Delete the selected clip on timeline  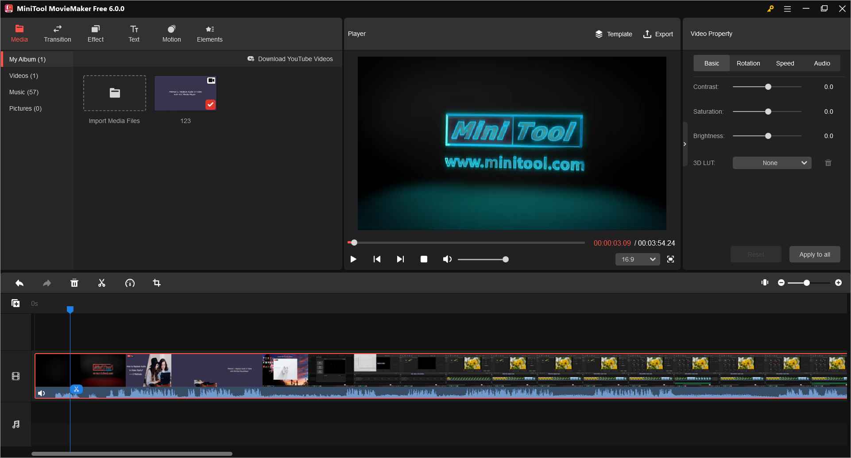point(74,283)
